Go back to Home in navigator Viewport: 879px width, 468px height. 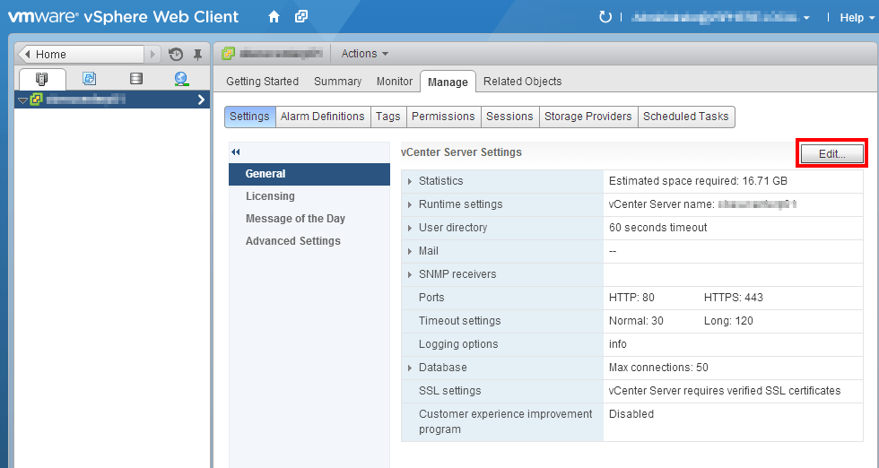(x=82, y=55)
